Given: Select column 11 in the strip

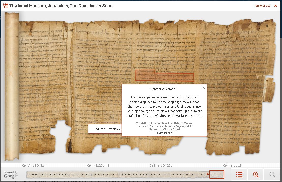Looking at the screenshot, I should [x=187, y=174].
